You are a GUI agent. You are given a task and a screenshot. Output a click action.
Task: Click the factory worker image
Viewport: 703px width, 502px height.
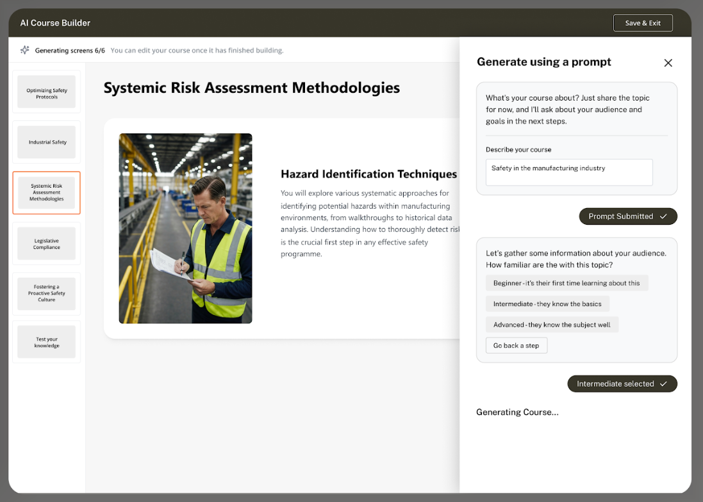(185, 229)
